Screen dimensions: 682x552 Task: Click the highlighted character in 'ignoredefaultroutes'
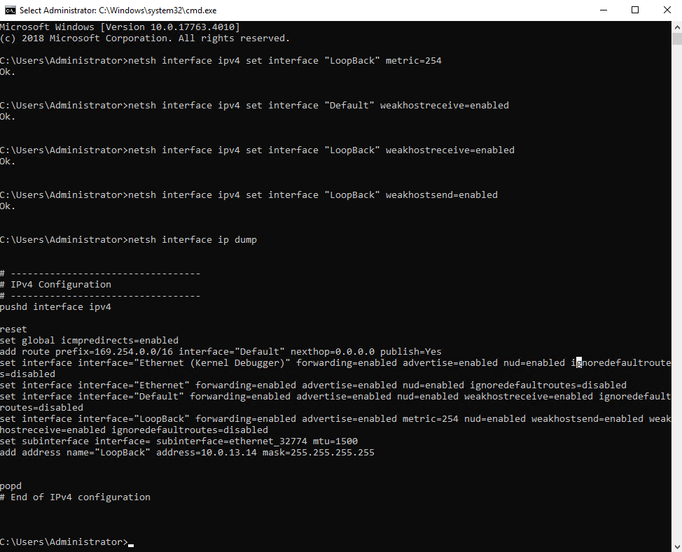point(578,362)
